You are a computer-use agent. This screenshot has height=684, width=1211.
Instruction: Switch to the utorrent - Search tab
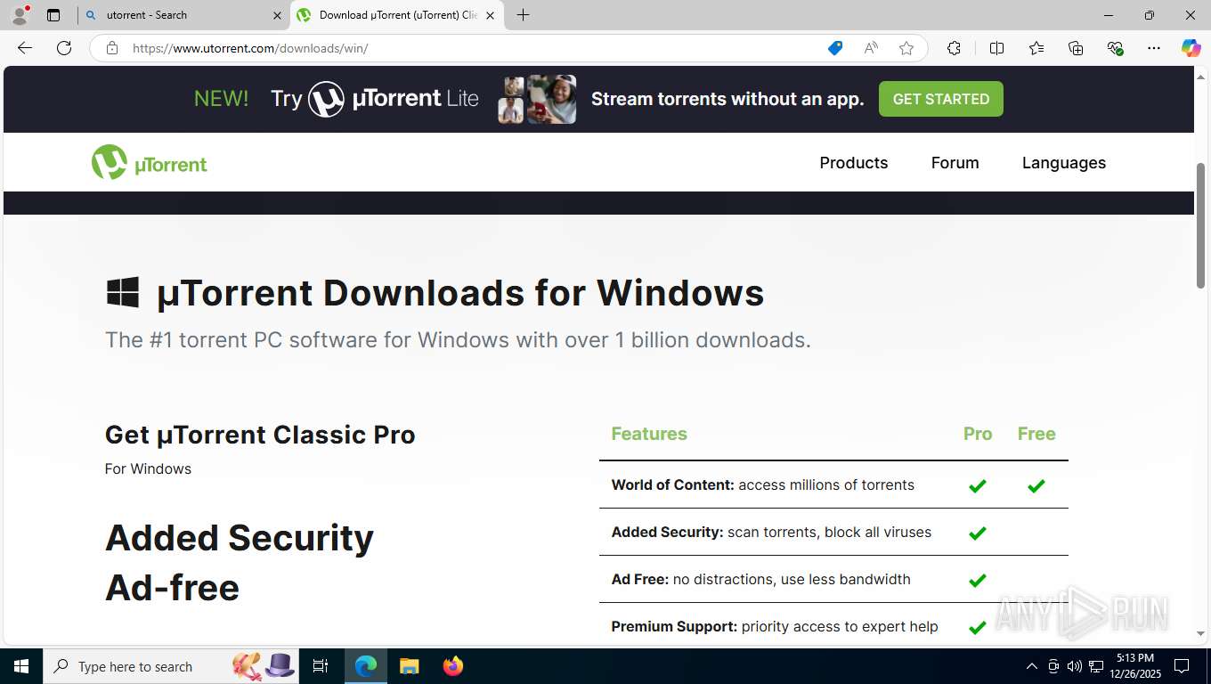point(183,15)
